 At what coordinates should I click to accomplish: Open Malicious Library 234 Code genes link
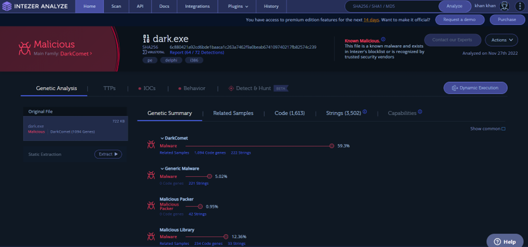(208, 244)
